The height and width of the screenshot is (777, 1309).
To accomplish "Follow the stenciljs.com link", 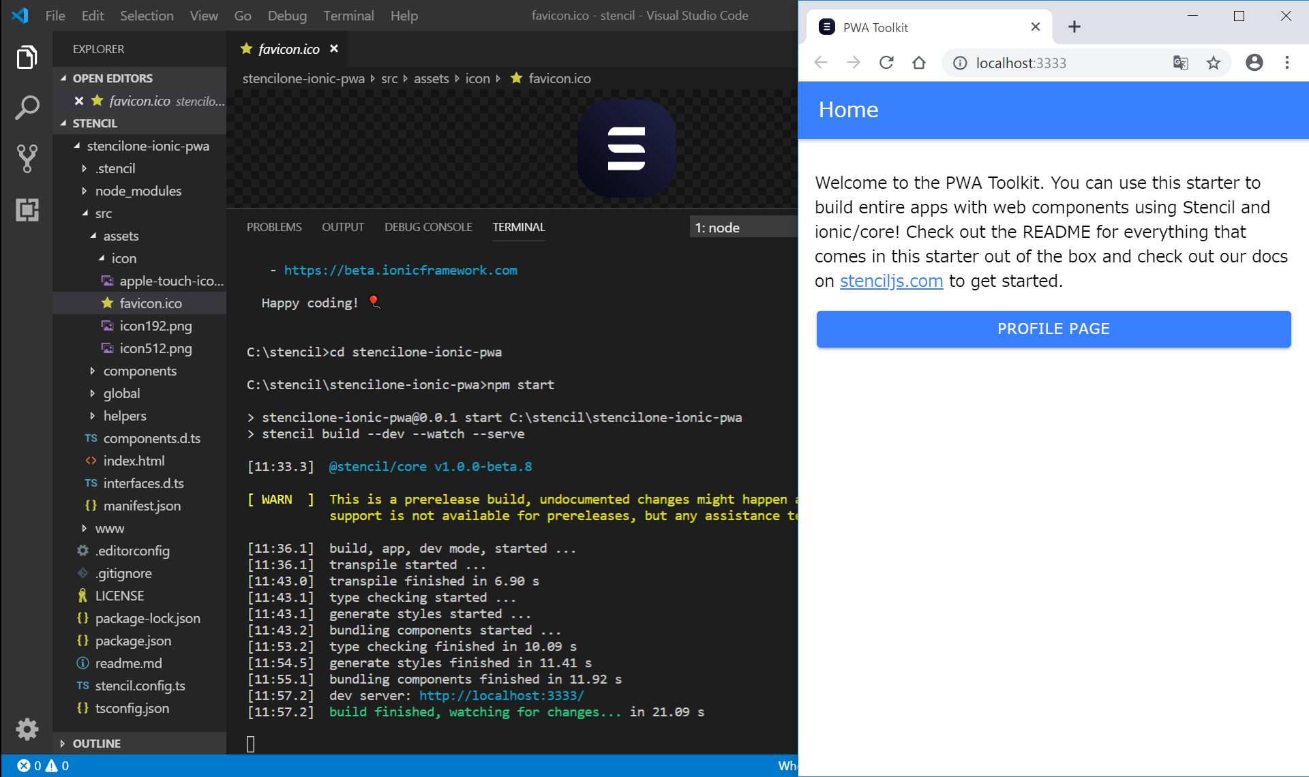I will [x=891, y=281].
